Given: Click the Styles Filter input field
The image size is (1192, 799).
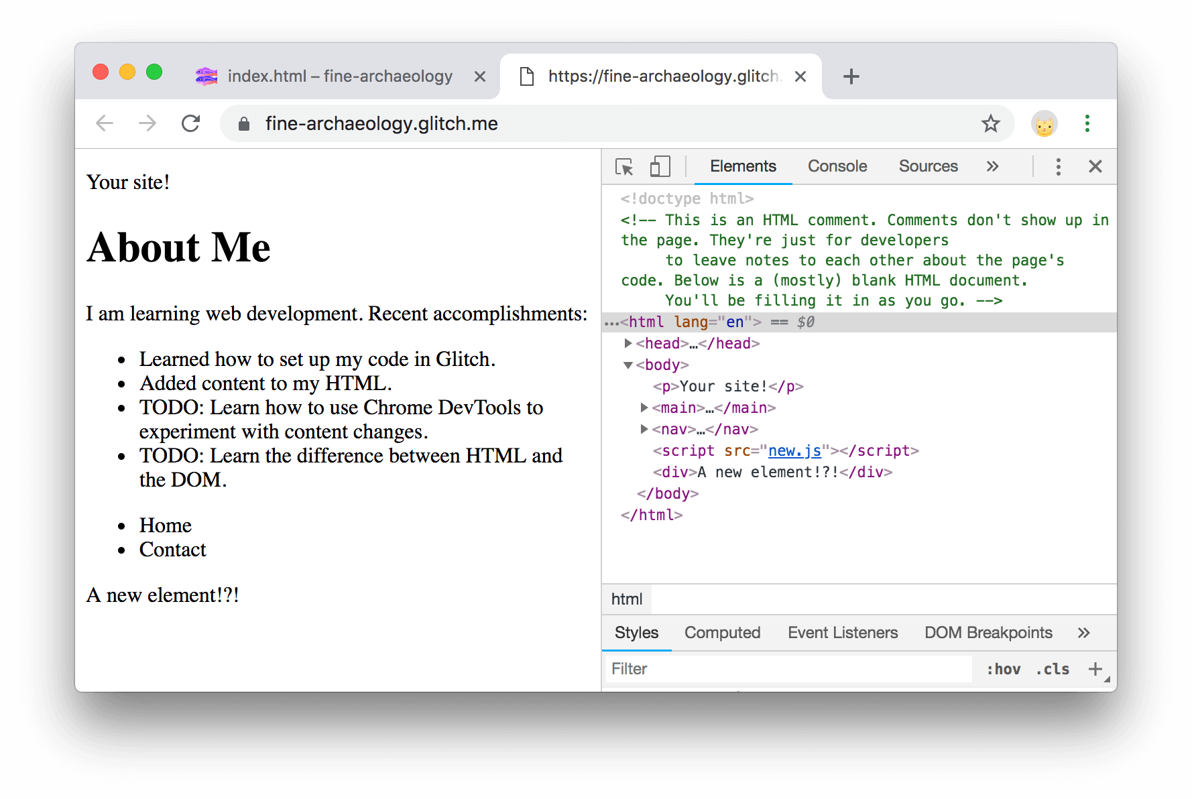Looking at the screenshot, I should 788,669.
